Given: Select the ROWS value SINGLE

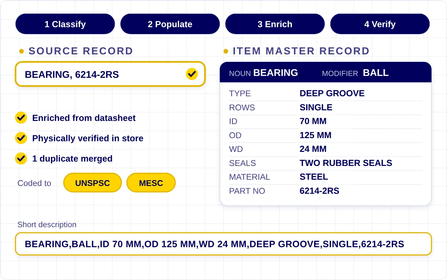Looking at the screenshot, I should tap(316, 107).
